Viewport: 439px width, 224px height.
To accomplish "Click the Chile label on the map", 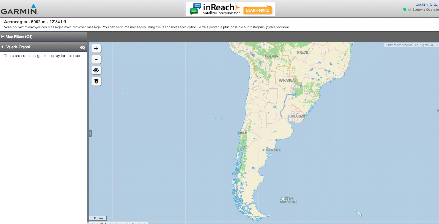I will 242,133.
